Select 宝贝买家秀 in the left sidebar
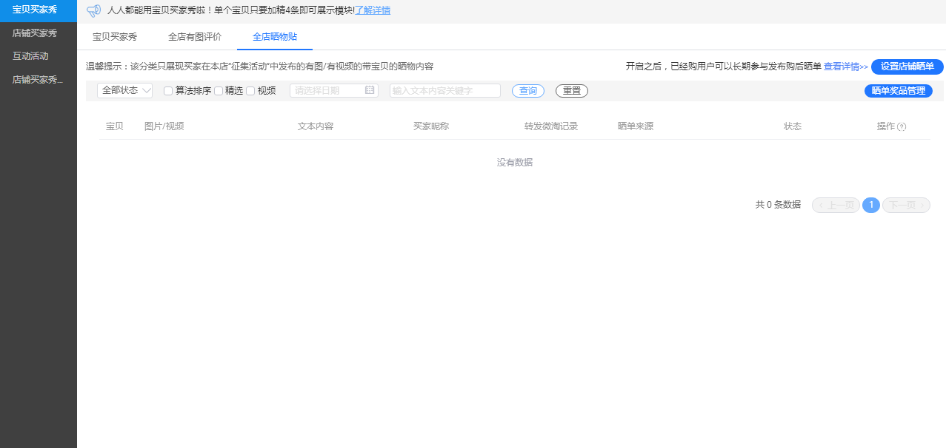The image size is (946, 448). (x=35, y=10)
